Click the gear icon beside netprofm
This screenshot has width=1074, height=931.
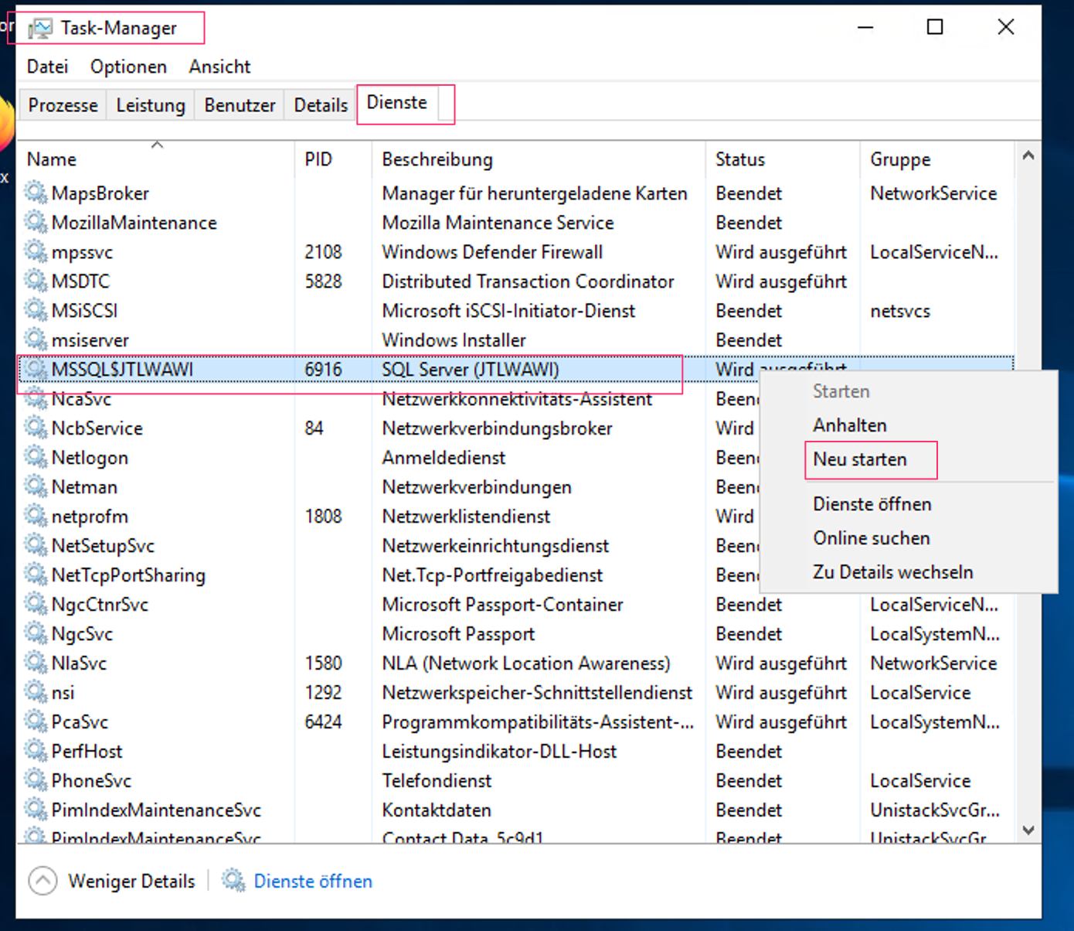click(36, 516)
